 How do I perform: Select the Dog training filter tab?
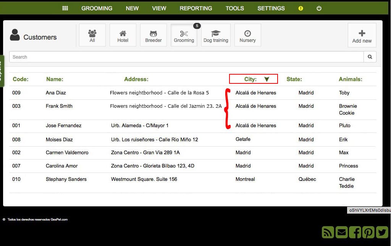216,35
